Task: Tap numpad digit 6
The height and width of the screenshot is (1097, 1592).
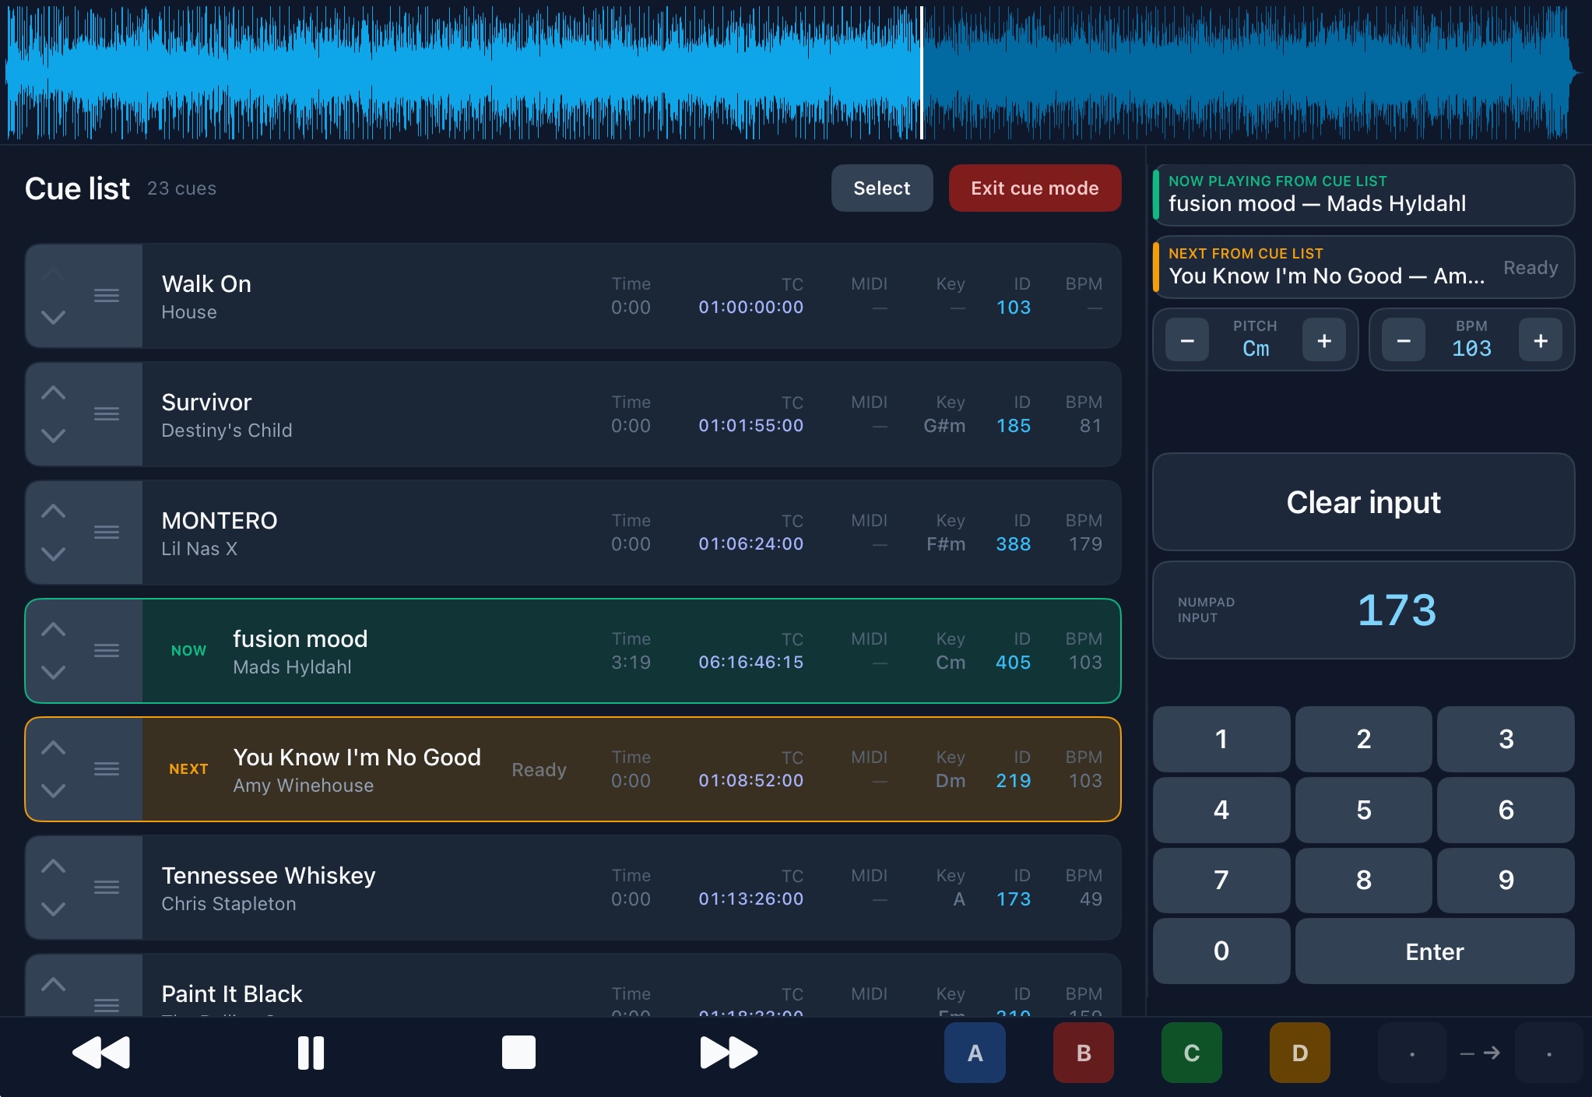Action: pyautogui.click(x=1506, y=810)
